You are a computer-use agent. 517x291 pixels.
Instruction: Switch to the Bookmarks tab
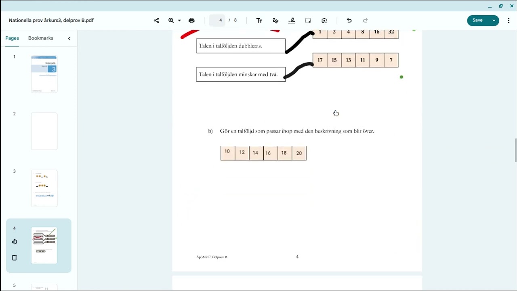[41, 38]
